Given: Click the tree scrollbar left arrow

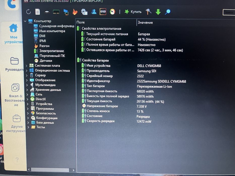Looking at the screenshot, I should pyautogui.click(x=29, y=169).
